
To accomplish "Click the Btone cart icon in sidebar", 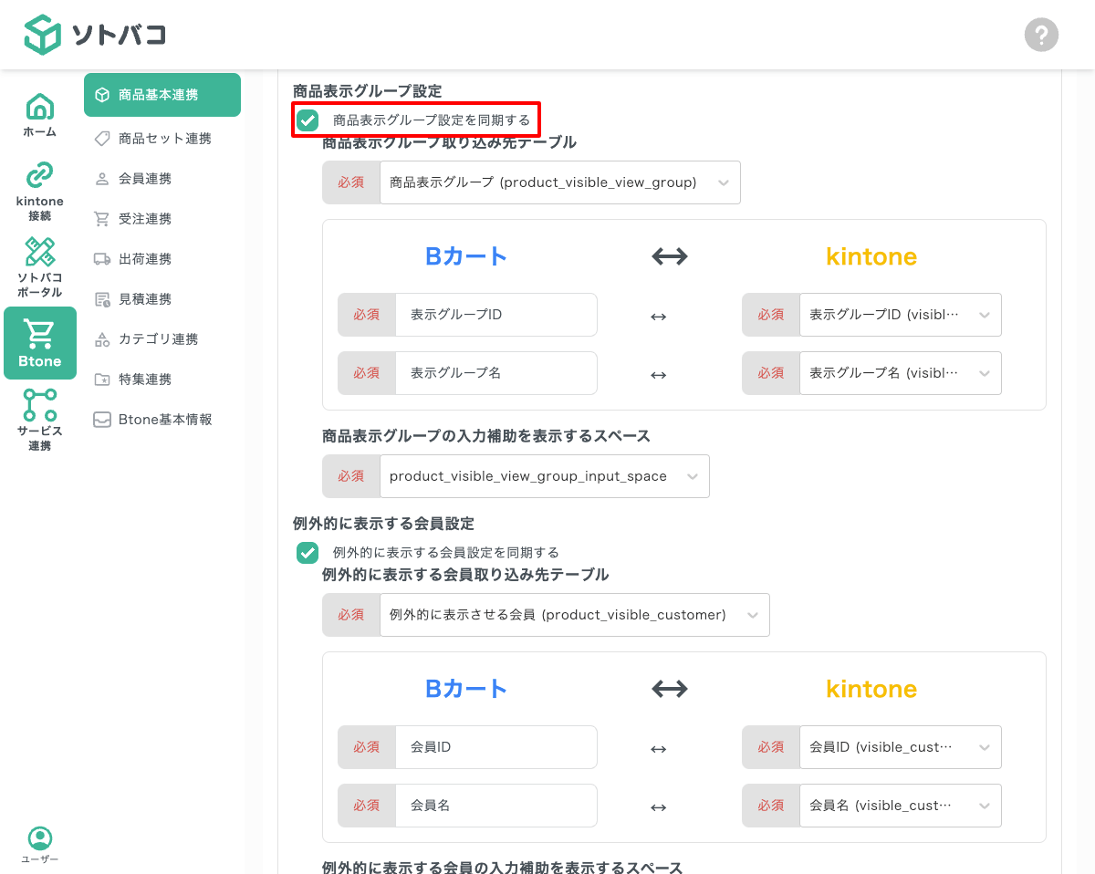I will click(x=39, y=342).
